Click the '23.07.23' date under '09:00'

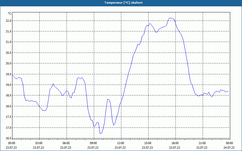93,147
